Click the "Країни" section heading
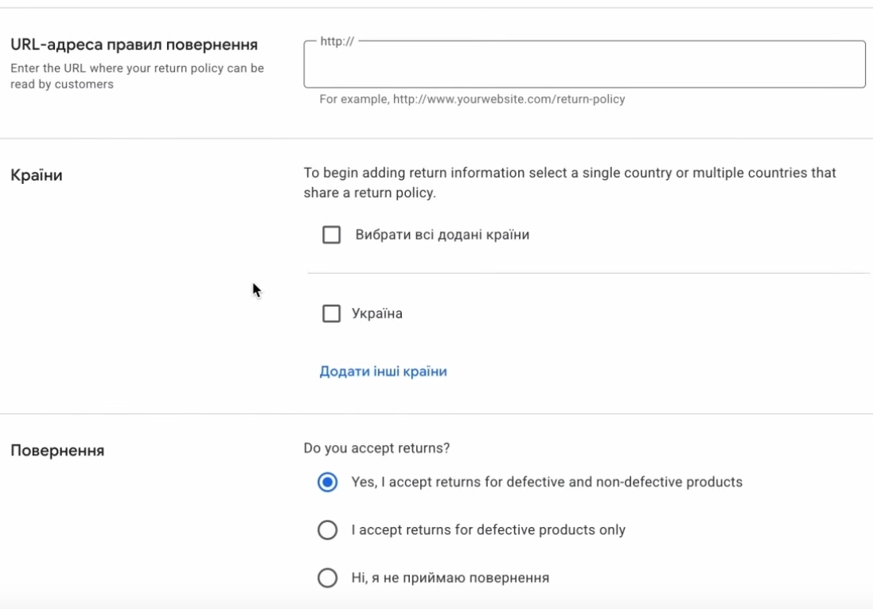Image resolution: width=873 pixels, height=609 pixels. (37, 175)
